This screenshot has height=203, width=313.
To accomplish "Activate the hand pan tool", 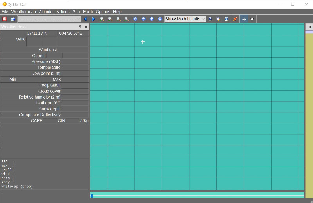I will 252,19.
